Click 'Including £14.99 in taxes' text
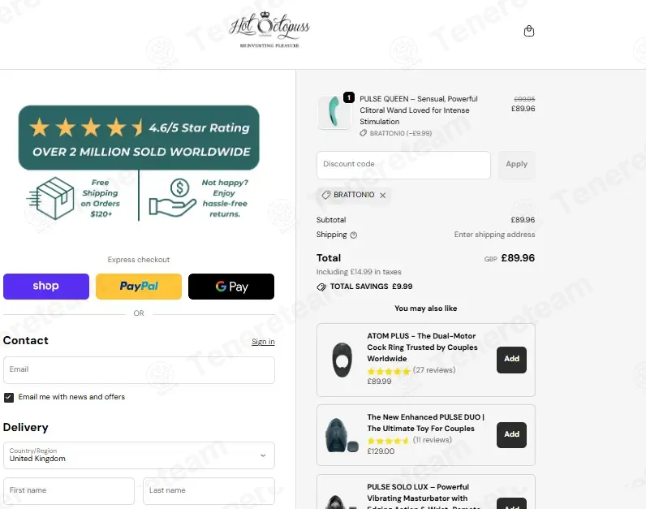Image resolution: width=646 pixels, height=509 pixels. pyautogui.click(x=359, y=272)
